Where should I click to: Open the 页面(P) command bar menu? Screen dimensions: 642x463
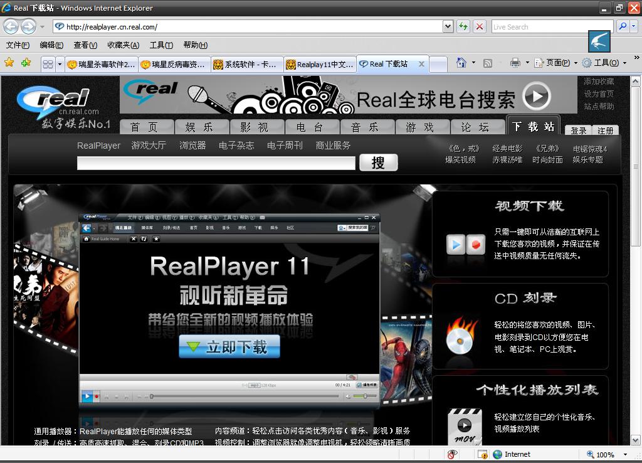pos(556,63)
